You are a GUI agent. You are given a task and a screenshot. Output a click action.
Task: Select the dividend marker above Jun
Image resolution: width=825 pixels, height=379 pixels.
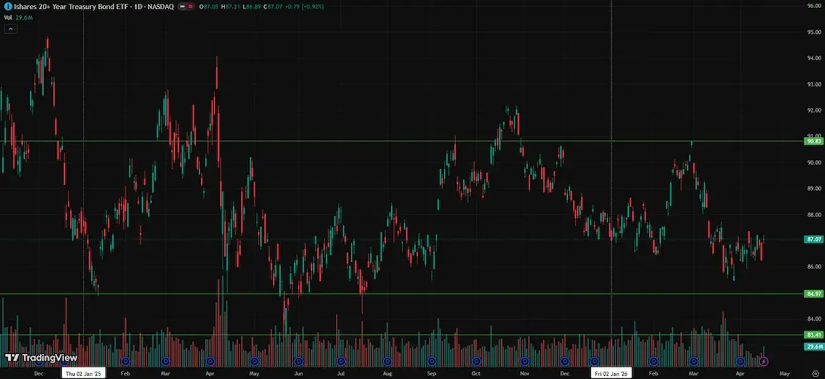click(x=299, y=361)
